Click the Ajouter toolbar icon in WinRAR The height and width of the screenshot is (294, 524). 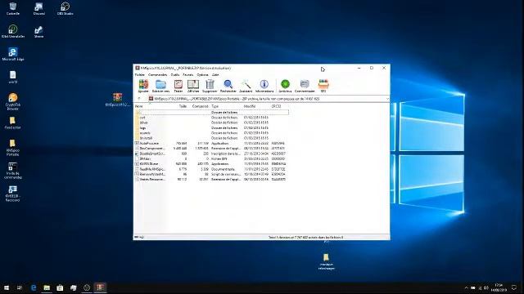coord(144,86)
